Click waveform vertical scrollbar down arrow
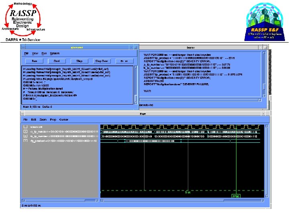Screen dimensions: 289x217 pos(267,196)
